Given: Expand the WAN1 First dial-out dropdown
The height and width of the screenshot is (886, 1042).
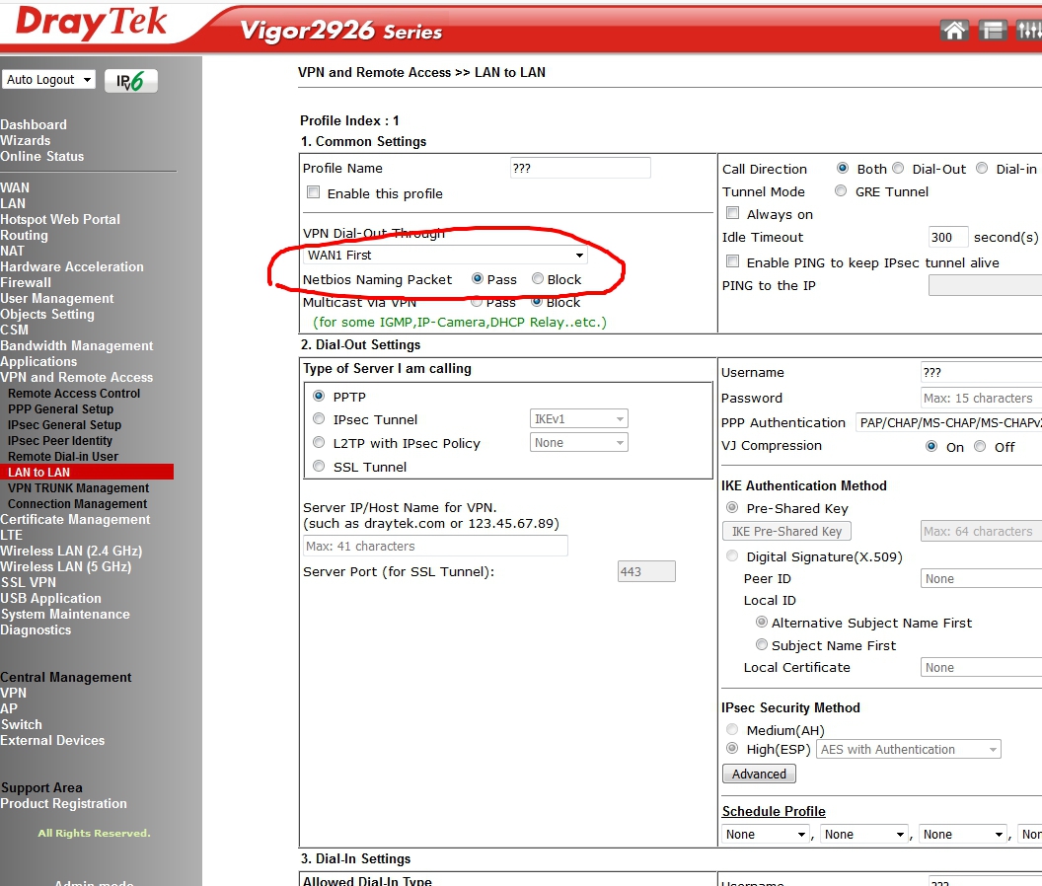Looking at the screenshot, I should click(445, 256).
